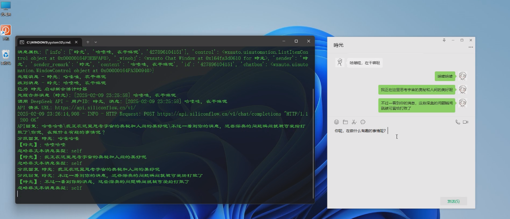
Task: Maximize the WeChat chat window
Action: (462, 40)
